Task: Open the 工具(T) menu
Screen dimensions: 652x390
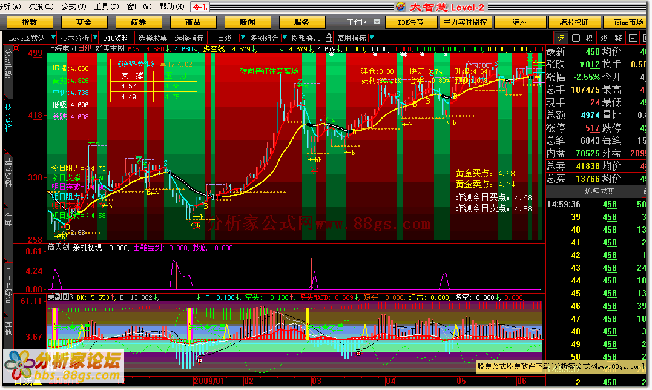Action: click(x=107, y=7)
